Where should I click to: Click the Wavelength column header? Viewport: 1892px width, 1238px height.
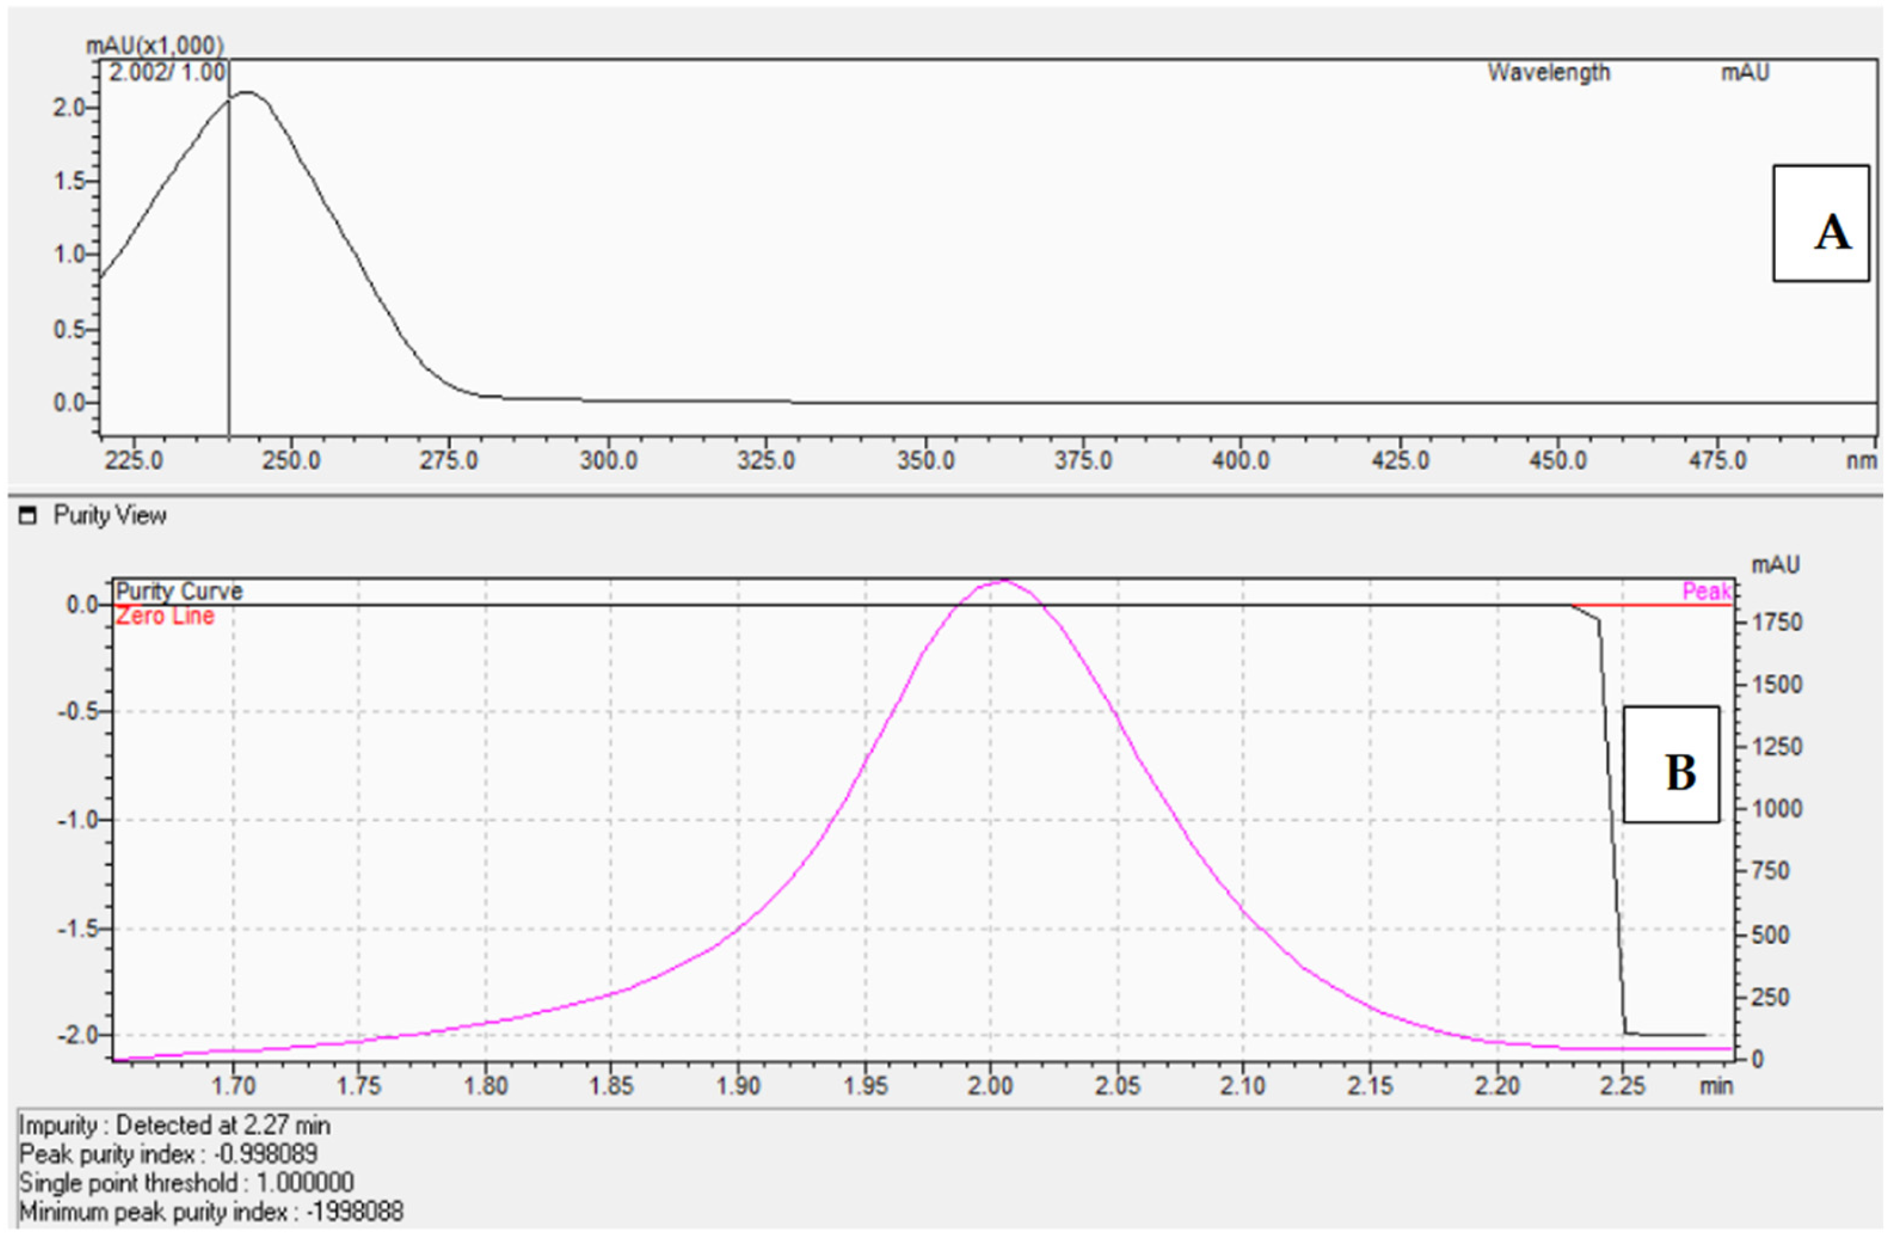coord(1548,73)
